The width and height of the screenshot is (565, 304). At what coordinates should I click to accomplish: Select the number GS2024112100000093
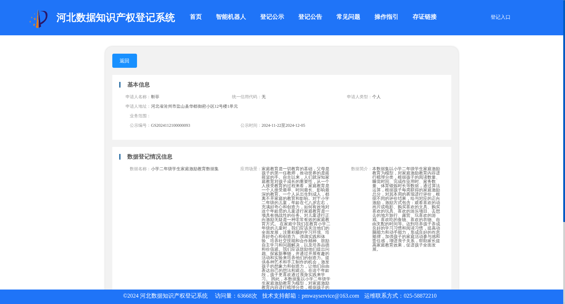coord(171,125)
